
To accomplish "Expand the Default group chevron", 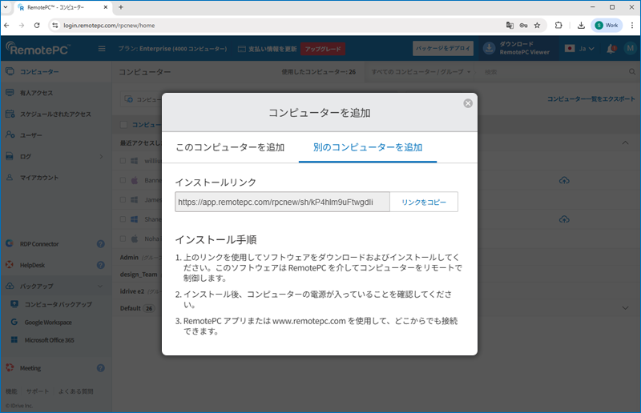I will coord(625,308).
